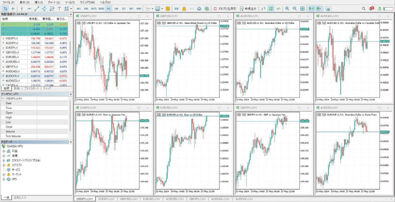Take a chart screenshot with camera icon
The height and width of the screenshot is (202, 395).
click(328, 8)
